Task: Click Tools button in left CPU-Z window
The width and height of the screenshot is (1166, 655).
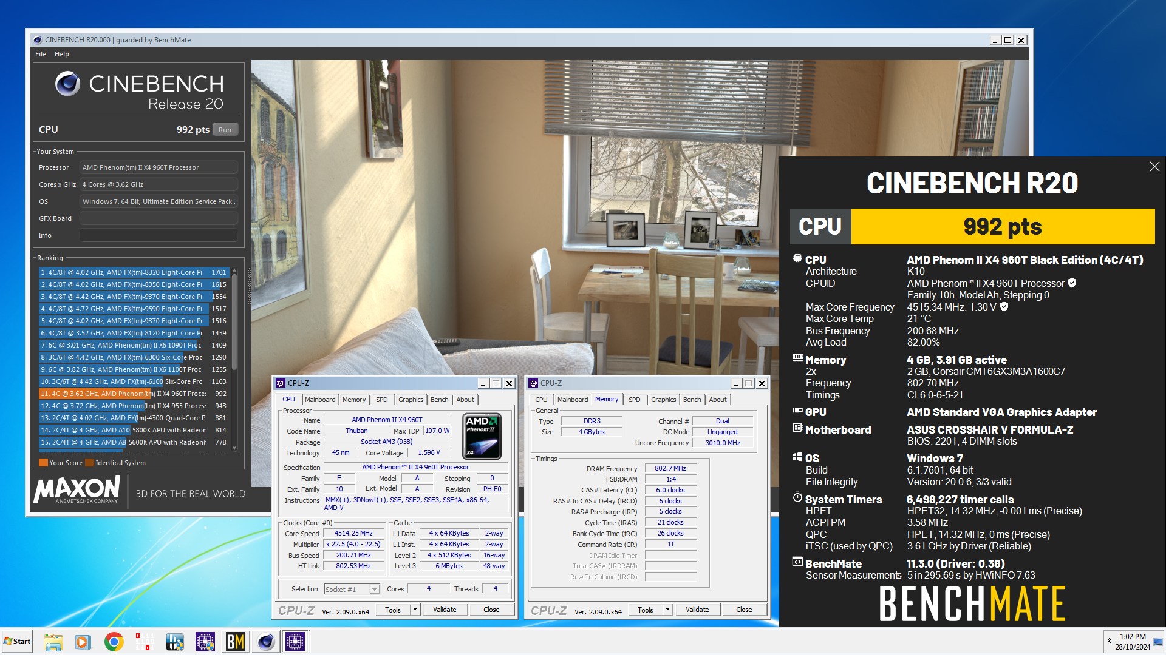Action: coord(393,610)
